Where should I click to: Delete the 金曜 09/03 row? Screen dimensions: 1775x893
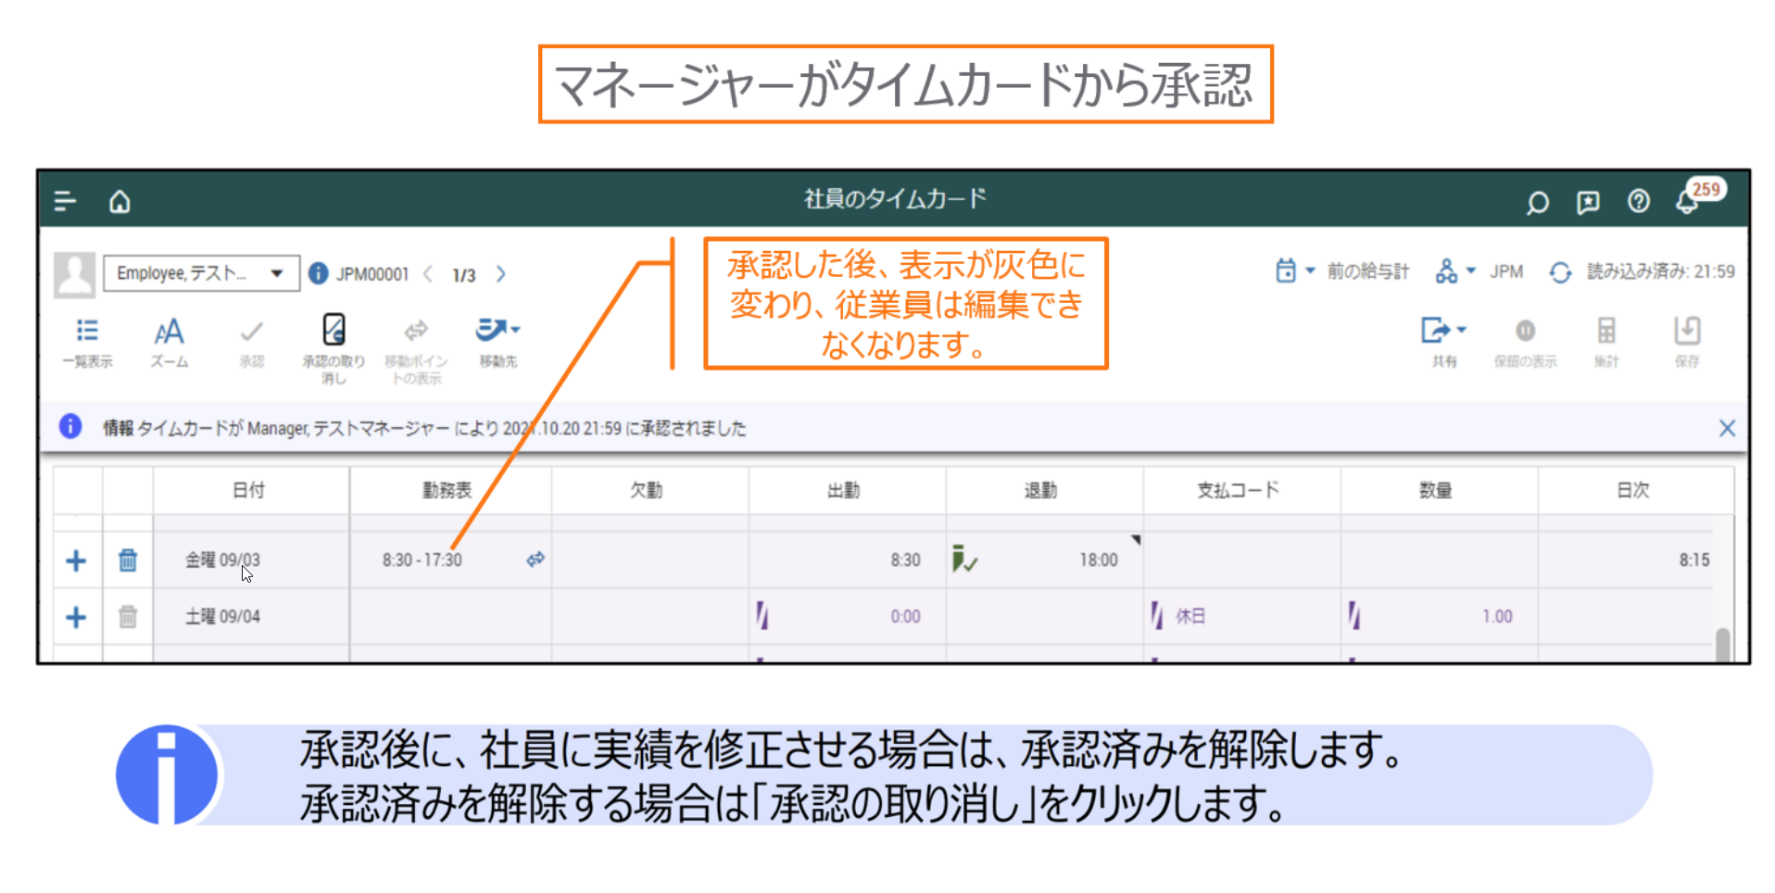point(128,560)
